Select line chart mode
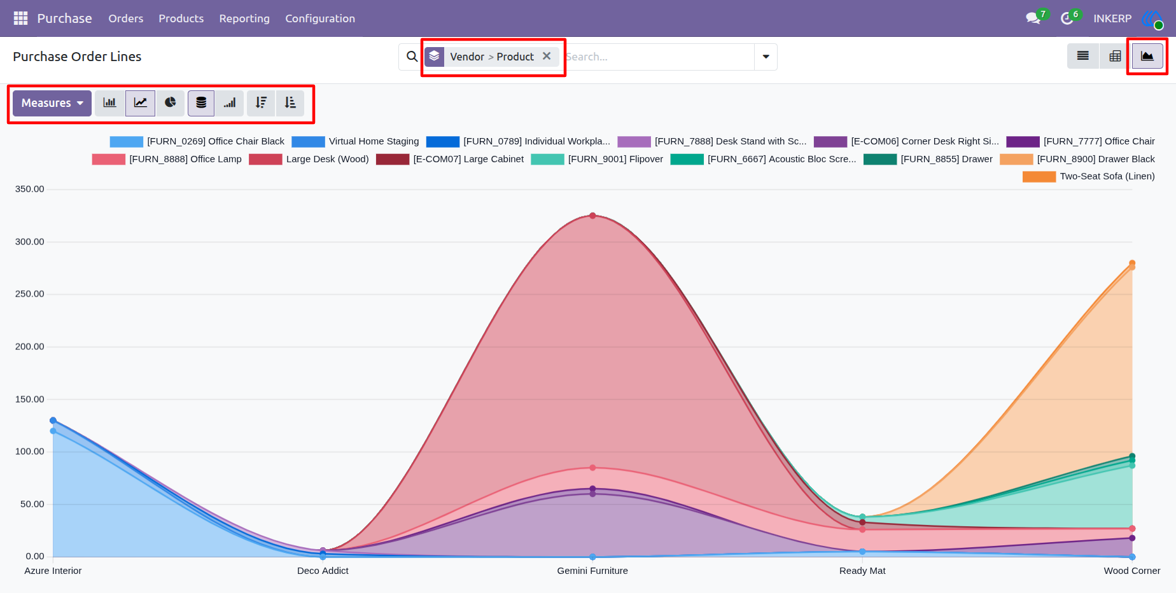 141,103
